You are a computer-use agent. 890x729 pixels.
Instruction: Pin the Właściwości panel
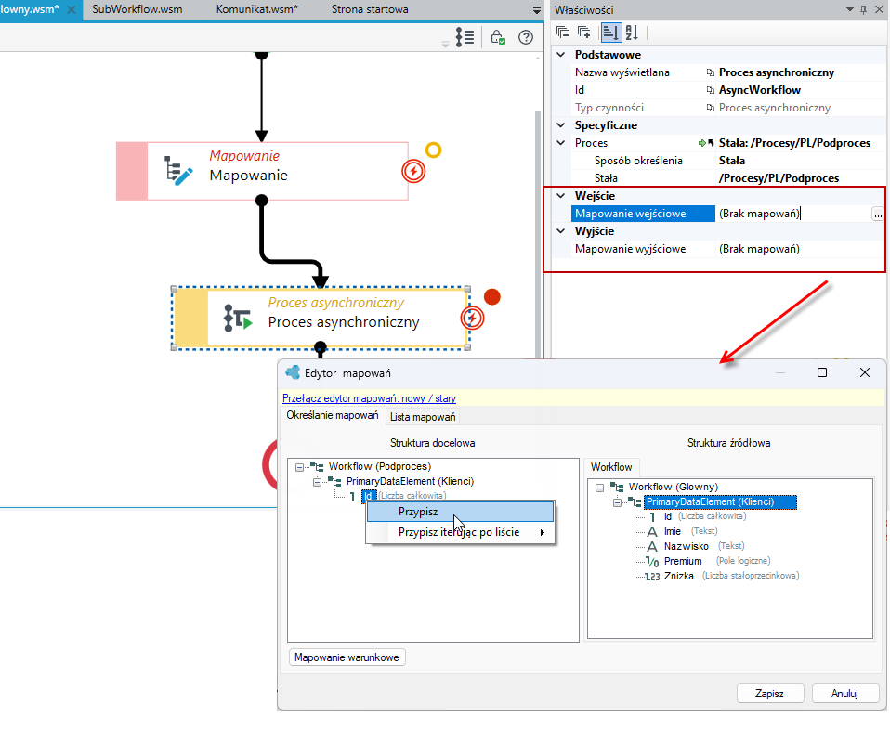(863, 9)
